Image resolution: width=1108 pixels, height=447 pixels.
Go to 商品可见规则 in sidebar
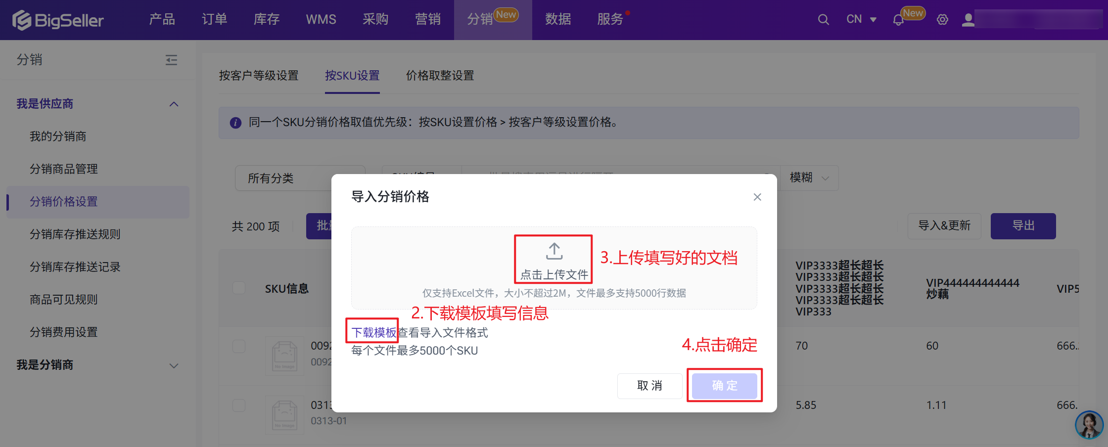pos(64,300)
